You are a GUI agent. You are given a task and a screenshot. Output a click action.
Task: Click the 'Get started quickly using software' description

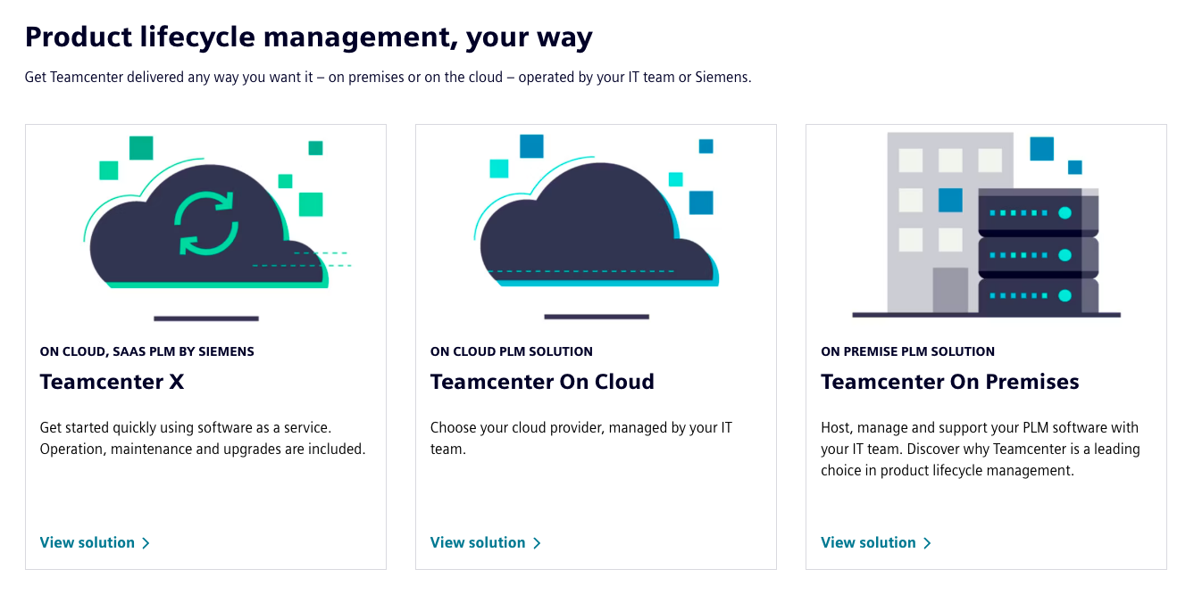click(203, 438)
